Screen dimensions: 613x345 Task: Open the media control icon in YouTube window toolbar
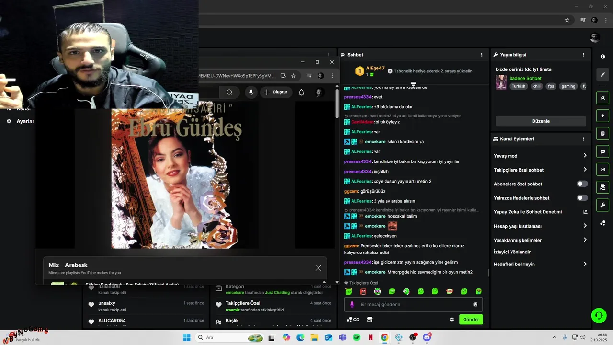(x=309, y=76)
